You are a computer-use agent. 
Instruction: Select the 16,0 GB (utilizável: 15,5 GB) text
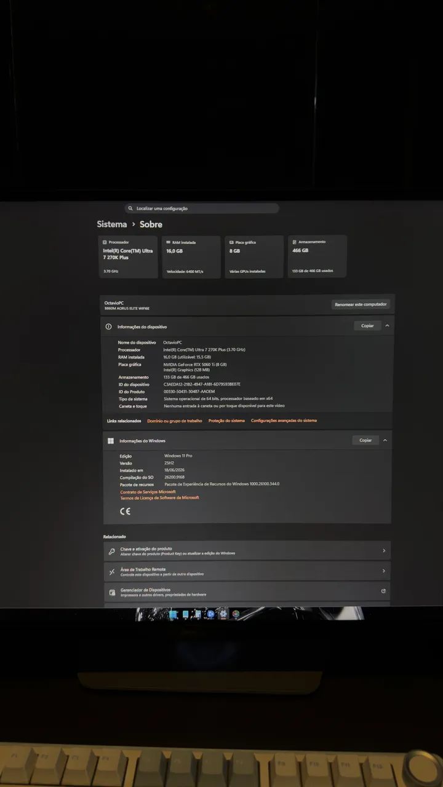coord(187,357)
